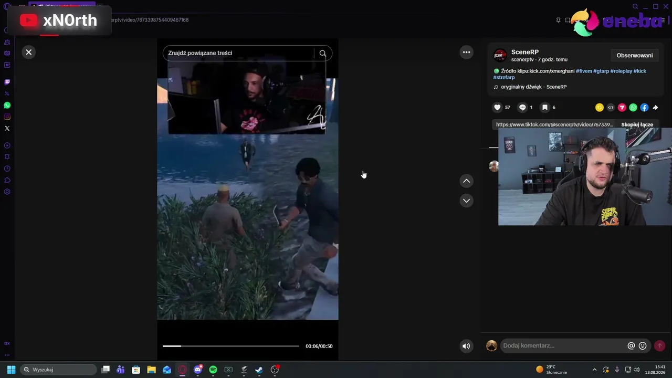The image size is (672, 378).
Task: Open the #kick hashtag
Action: (640, 71)
